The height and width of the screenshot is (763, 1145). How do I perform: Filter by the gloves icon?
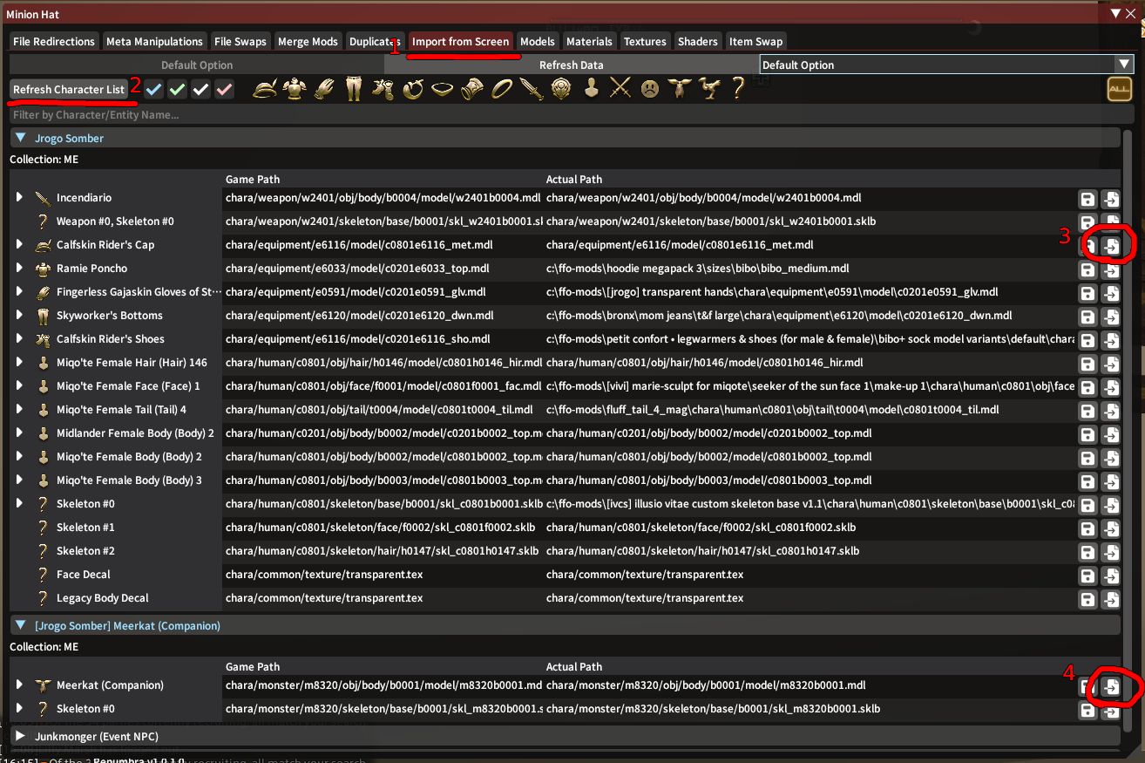click(323, 88)
